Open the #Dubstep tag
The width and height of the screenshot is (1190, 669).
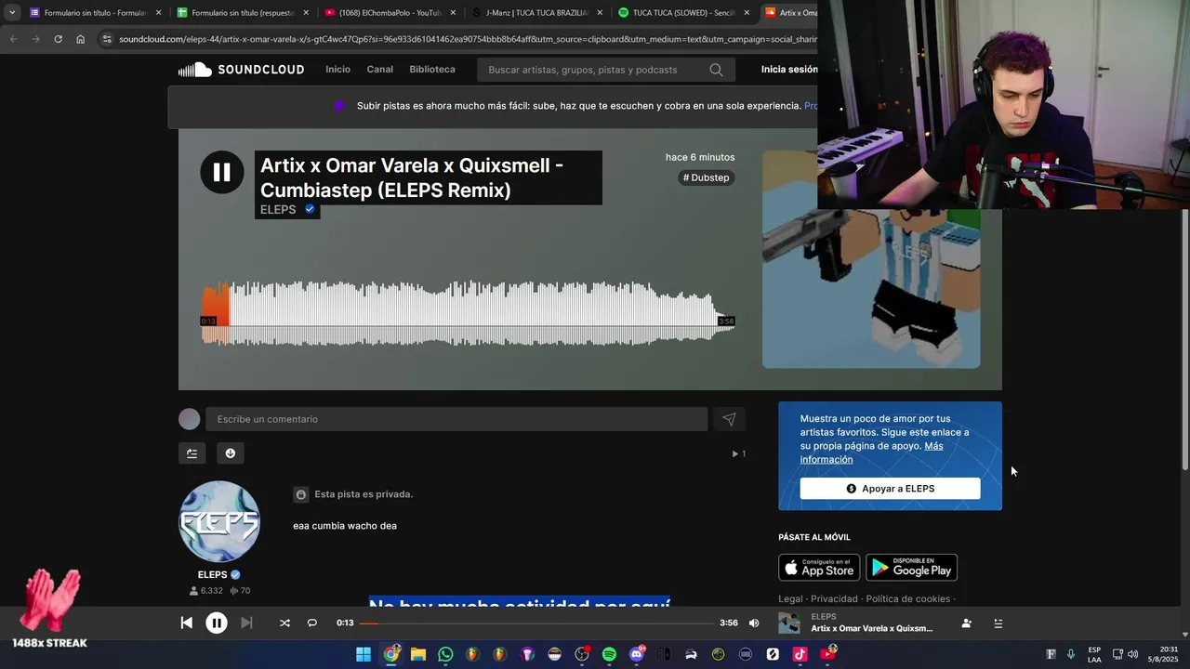[x=707, y=177]
